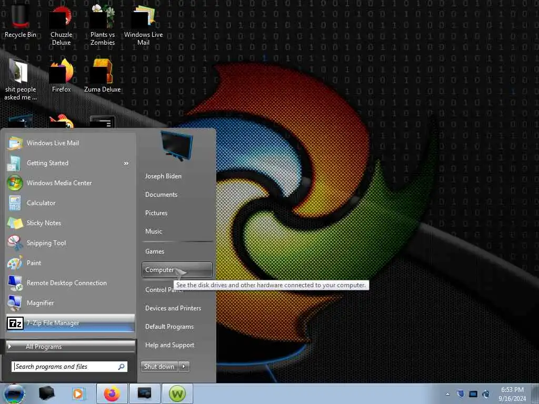This screenshot has height=404, width=539.
Task: Switch to Firefox on the taskbar
Action: coord(112,393)
